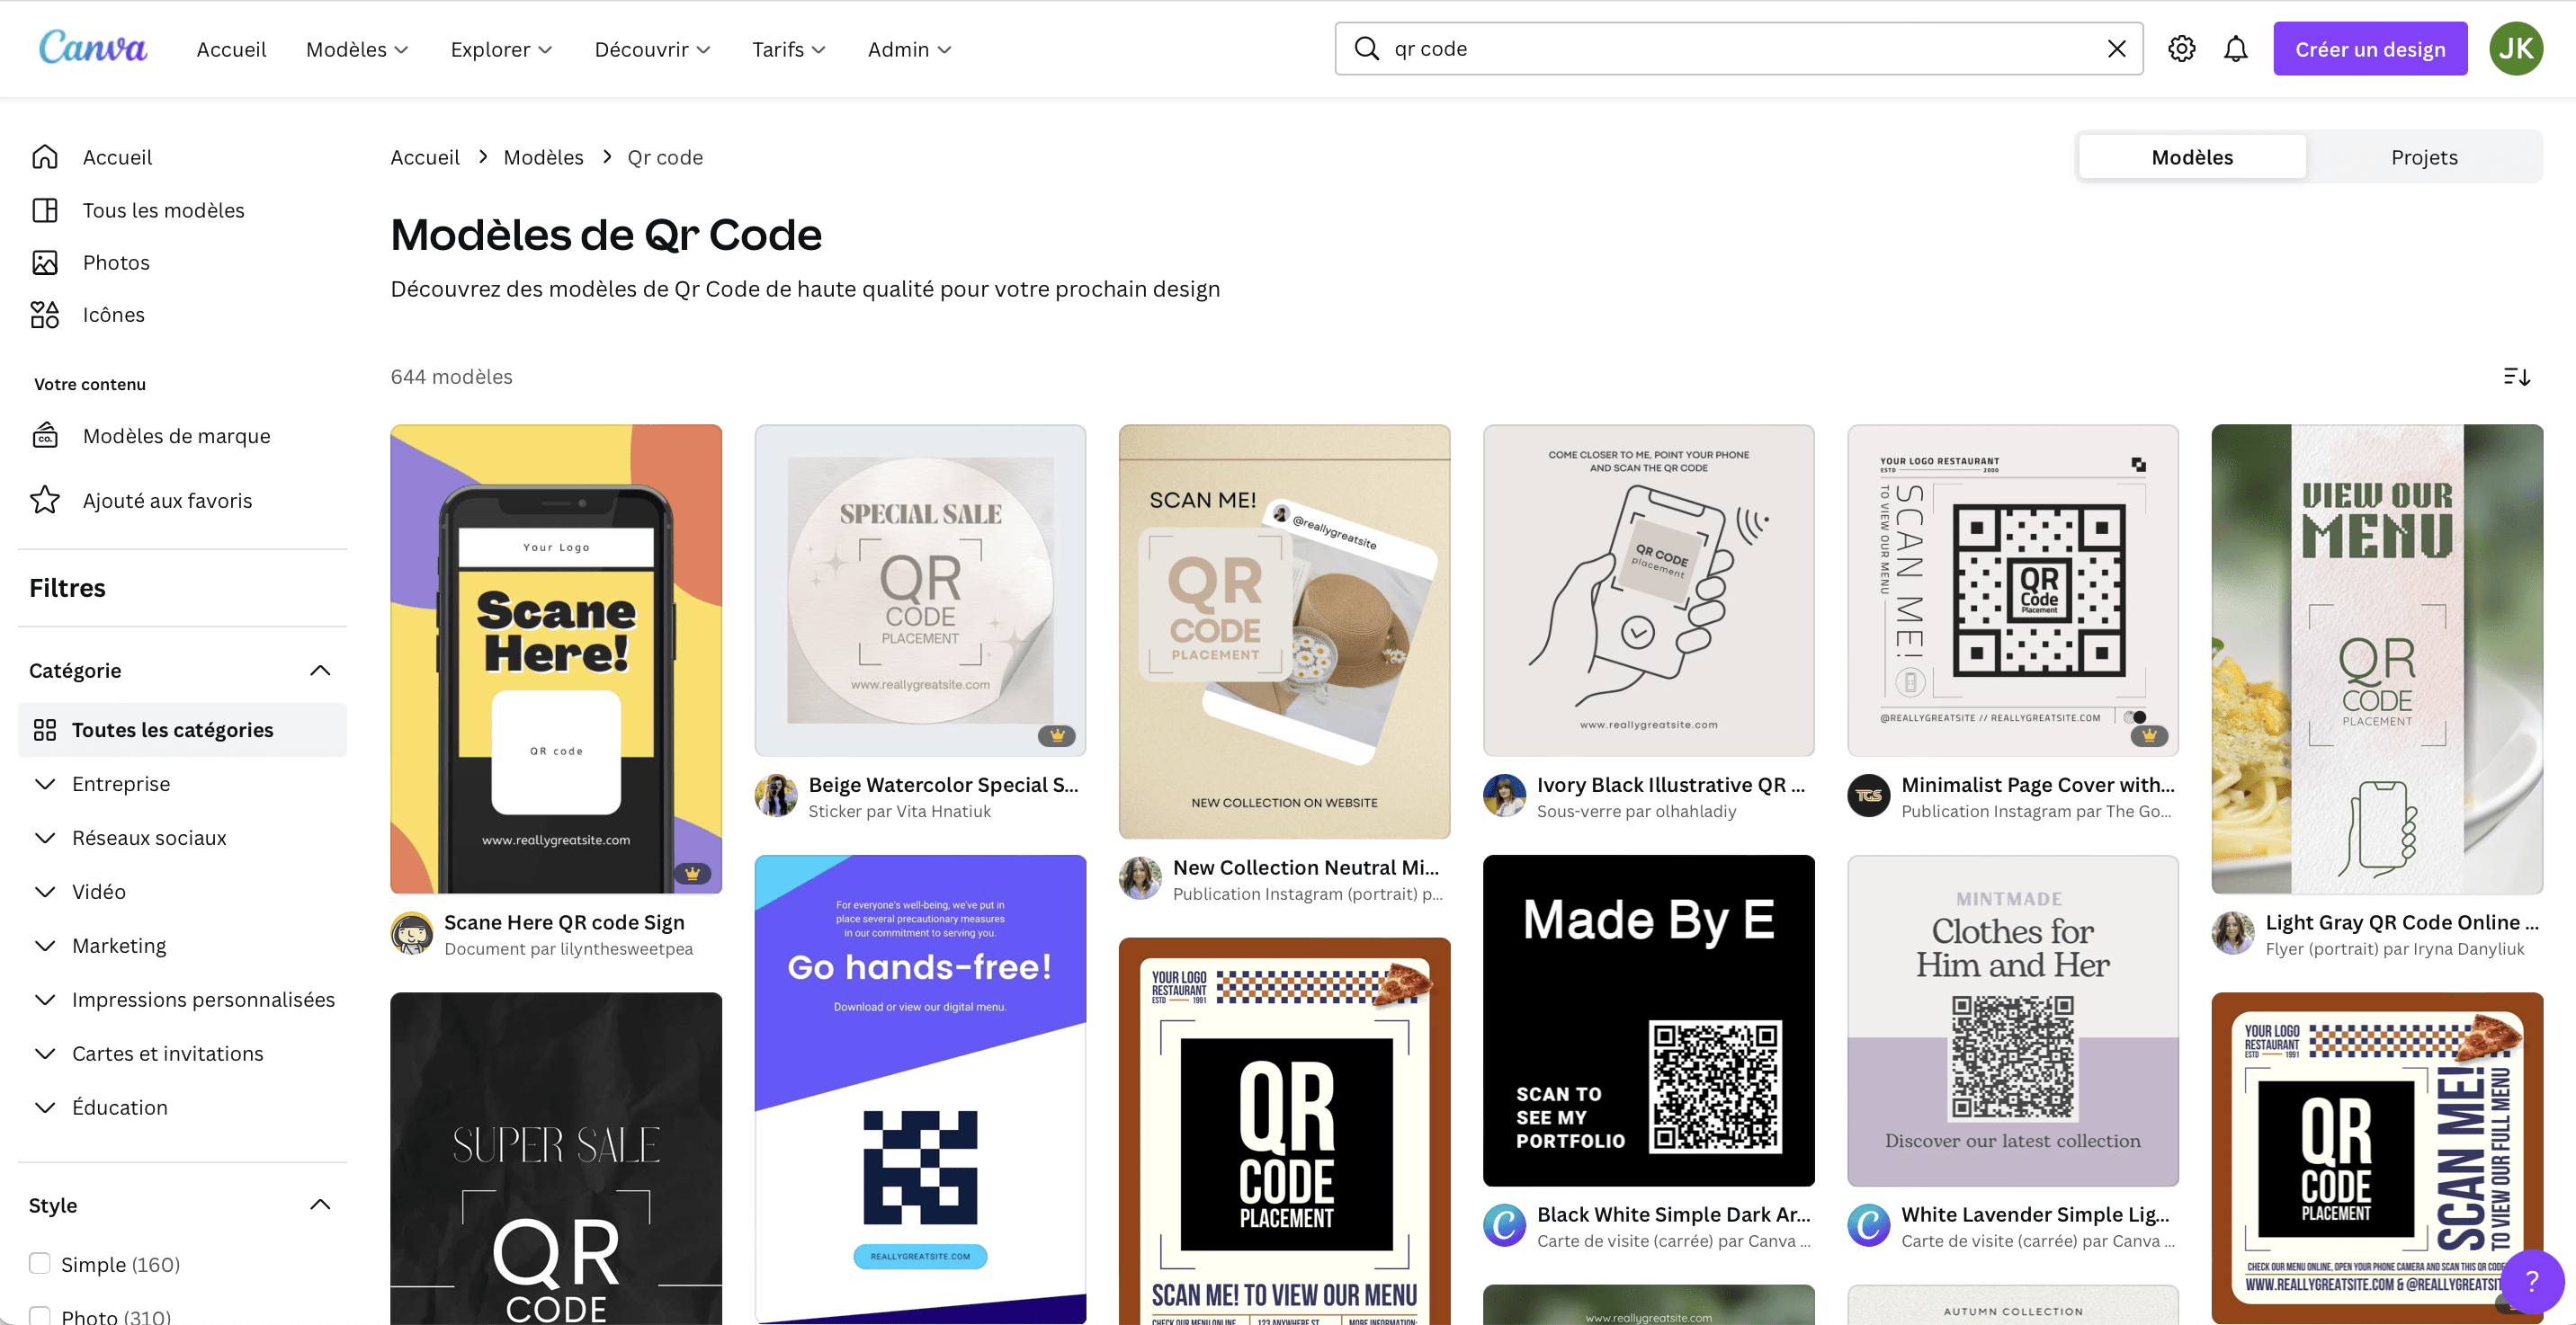
Task: Open Ajouté aux favoris
Action: pos(167,500)
